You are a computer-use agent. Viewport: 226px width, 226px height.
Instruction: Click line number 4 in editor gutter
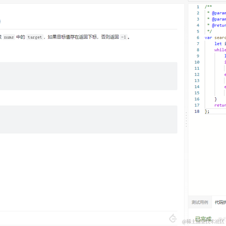point(198,25)
